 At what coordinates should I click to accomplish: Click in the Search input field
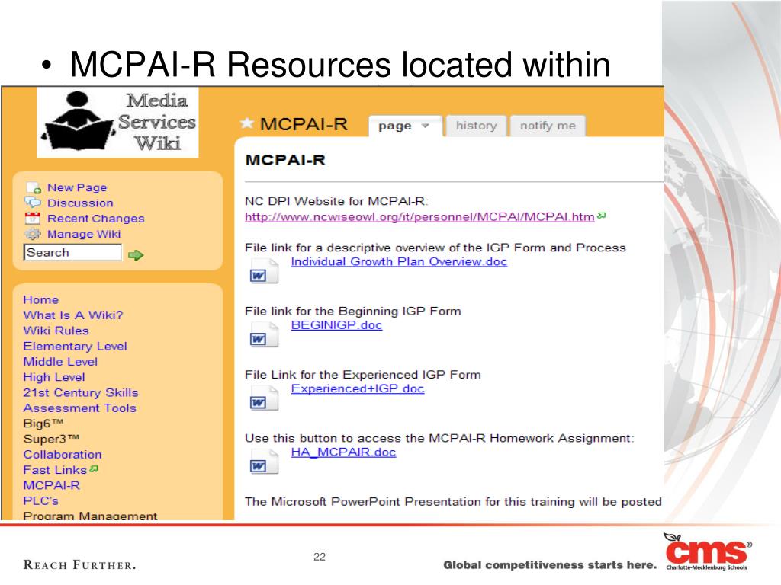coord(72,253)
